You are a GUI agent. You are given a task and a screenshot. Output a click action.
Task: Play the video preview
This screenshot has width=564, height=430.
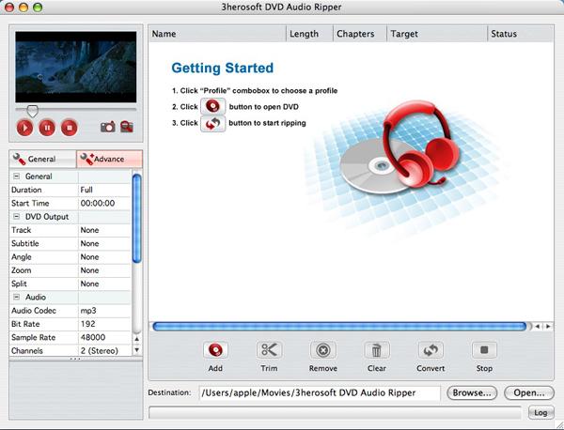(24, 128)
